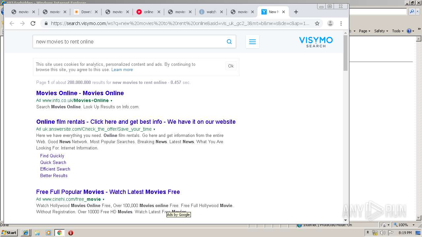Open the volume speaker icon in system tray
The width and height of the screenshot is (422, 237).
click(x=383, y=233)
